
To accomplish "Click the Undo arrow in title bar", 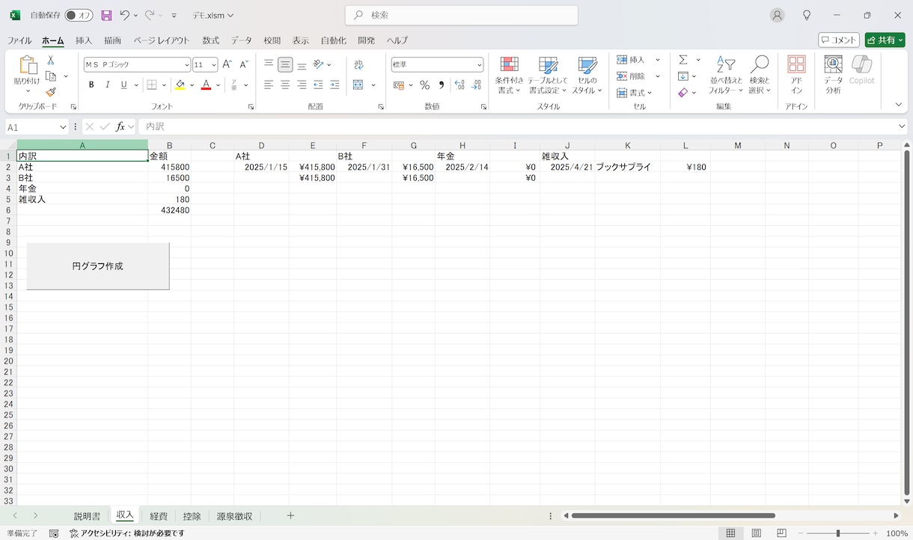I will click(x=125, y=15).
